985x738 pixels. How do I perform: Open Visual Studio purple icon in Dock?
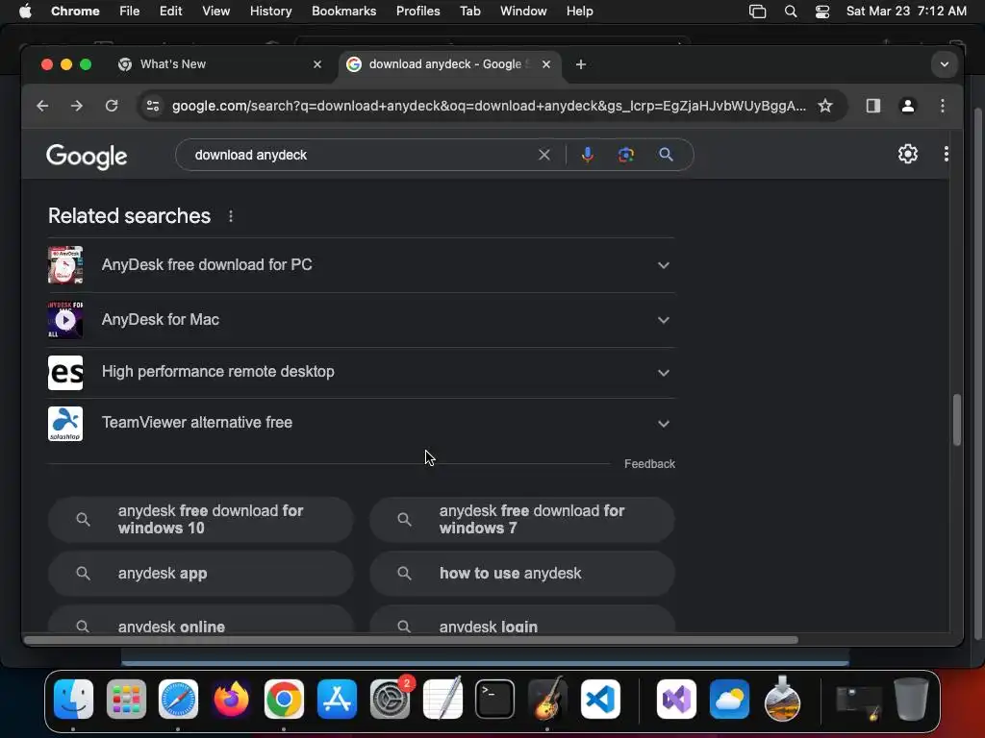[x=676, y=699]
